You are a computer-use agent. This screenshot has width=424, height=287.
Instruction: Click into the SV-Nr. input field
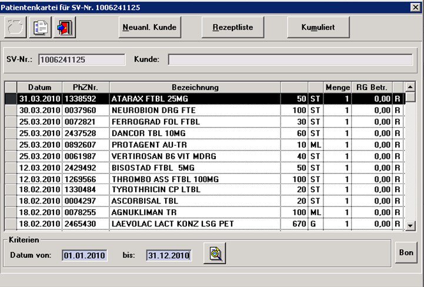point(82,59)
